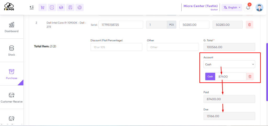
Task: Open the stacked layers shortcut icon
Action: [x=61, y=8]
